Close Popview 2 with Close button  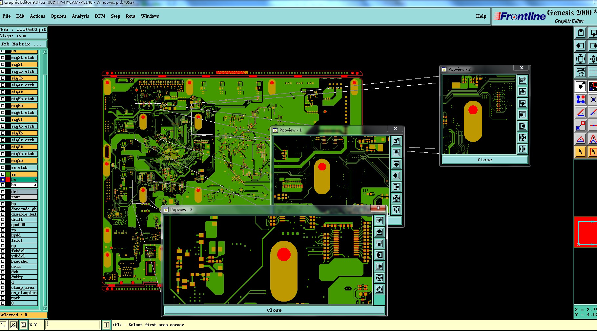coord(485,160)
